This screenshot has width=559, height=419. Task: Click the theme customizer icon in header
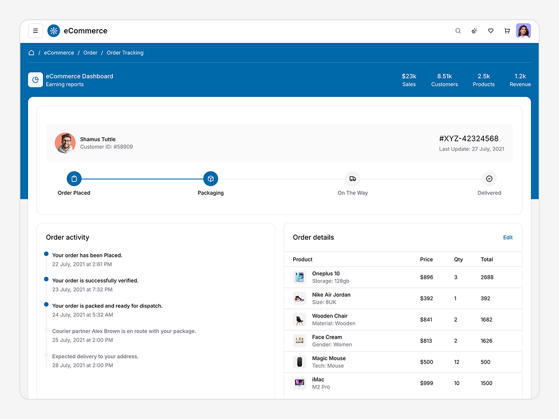click(474, 31)
